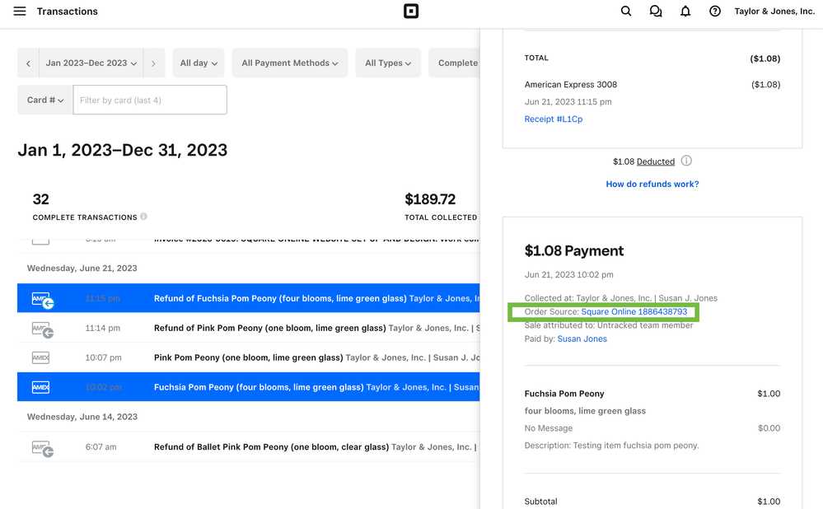Viewport: 823px width, 509px height.
Task: Click Amex card icon at 10:02 pm
Action: point(40,387)
